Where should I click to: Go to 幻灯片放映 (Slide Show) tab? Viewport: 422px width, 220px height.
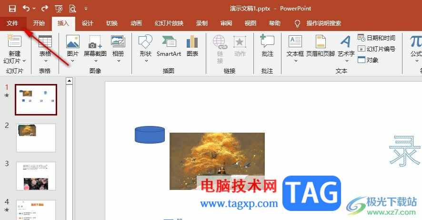click(169, 23)
